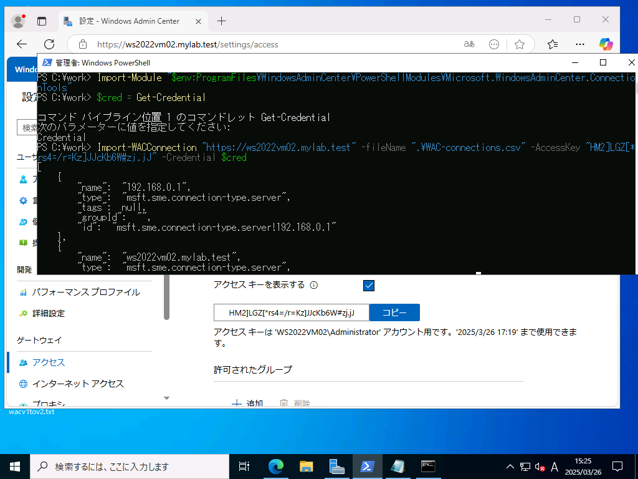Open the Windows Start menu
The width and height of the screenshot is (638, 479).
point(15,467)
